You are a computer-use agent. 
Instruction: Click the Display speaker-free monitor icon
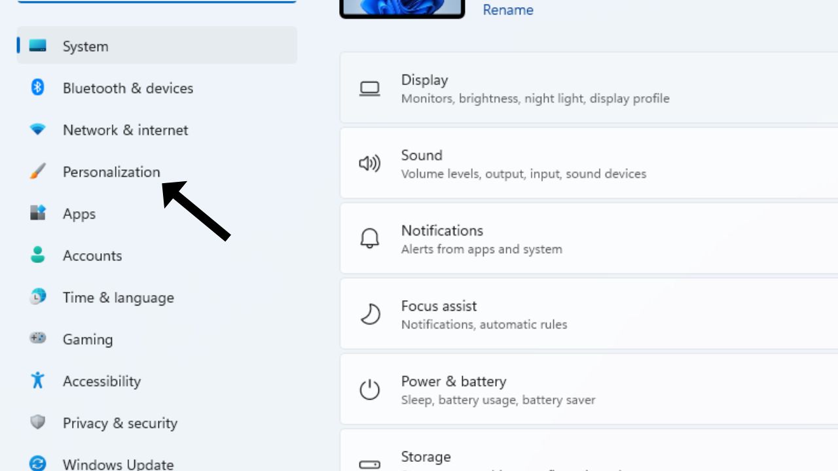click(370, 88)
